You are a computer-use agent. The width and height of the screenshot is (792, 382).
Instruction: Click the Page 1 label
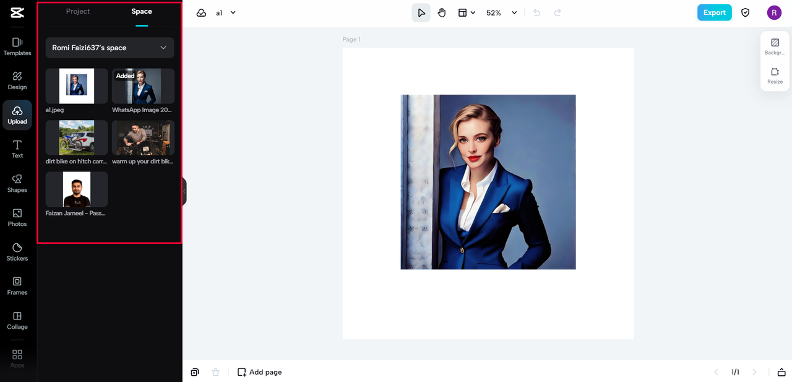tap(351, 40)
